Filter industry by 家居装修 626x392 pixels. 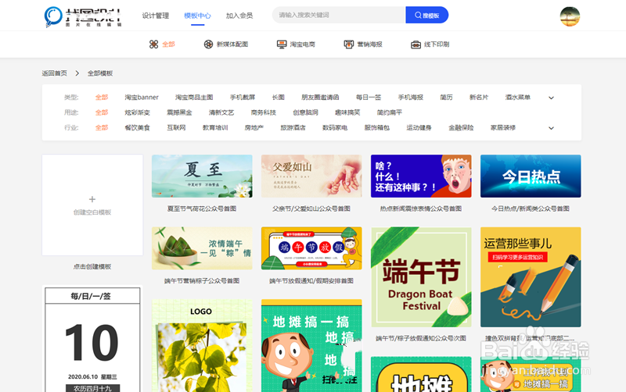pos(503,127)
